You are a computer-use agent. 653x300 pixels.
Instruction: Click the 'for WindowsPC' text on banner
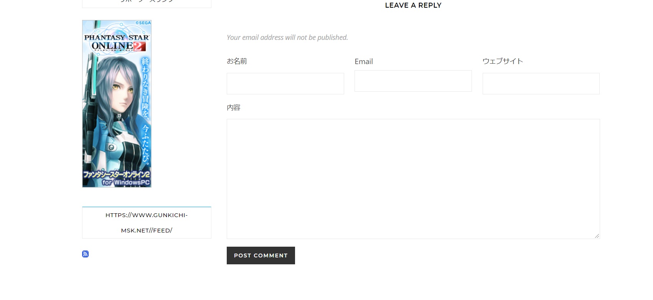click(x=126, y=183)
